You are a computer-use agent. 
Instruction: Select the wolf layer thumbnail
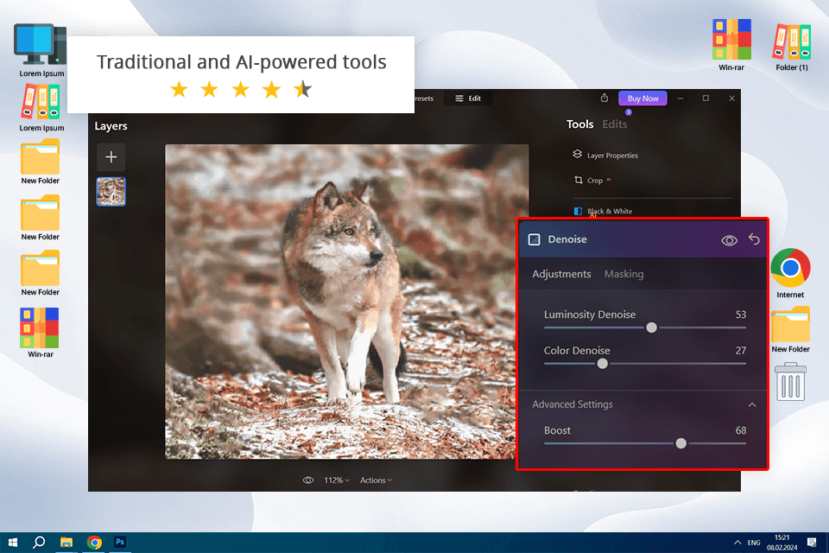coord(111,192)
